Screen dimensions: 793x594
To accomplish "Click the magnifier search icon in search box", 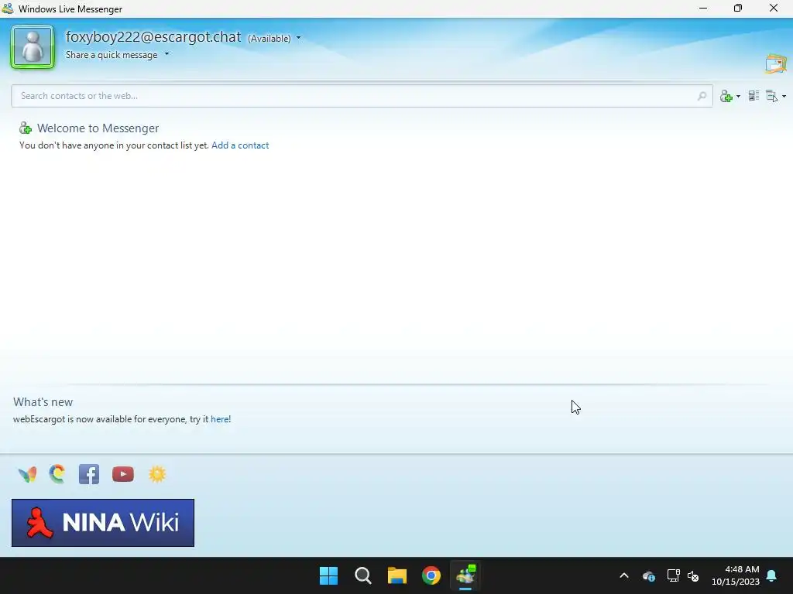I will [702, 96].
